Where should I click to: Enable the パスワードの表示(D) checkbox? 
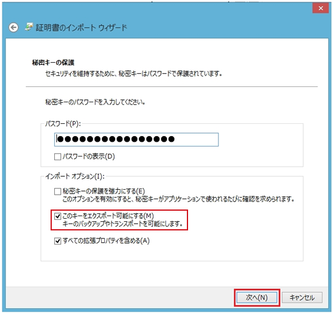(57, 157)
